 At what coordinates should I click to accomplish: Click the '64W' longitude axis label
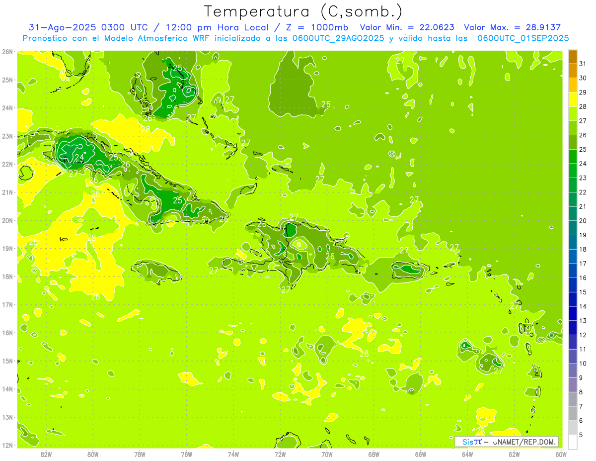(x=467, y=454)
